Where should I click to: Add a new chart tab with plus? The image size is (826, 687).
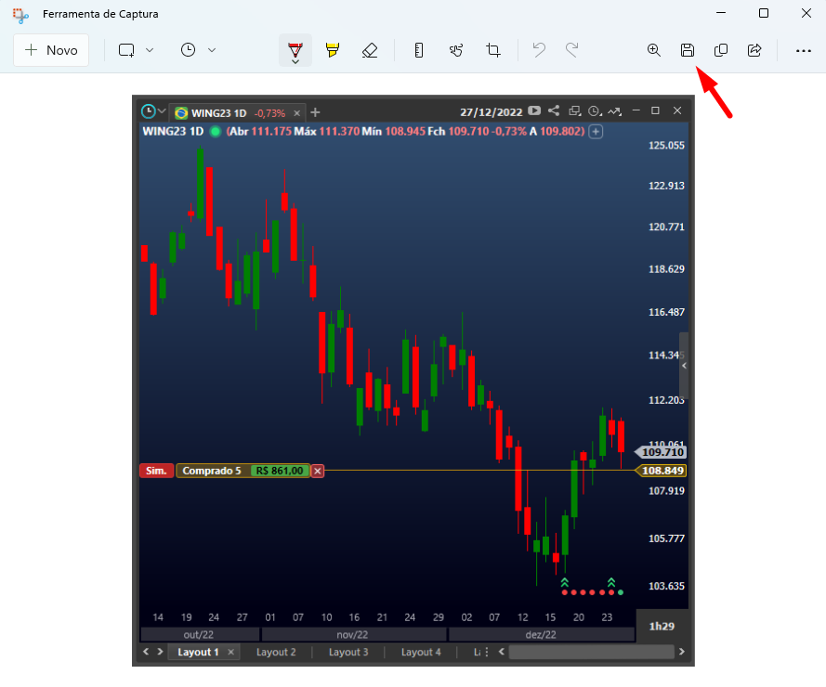(x=315, y=112)
